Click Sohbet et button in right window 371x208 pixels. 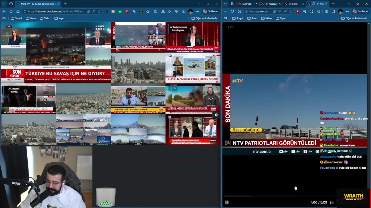pyautogui.click(x=361, y=11)
